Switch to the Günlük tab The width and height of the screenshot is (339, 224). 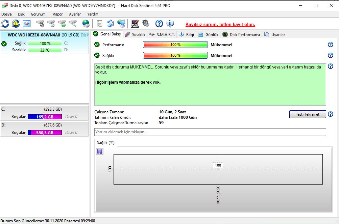[209, 35]
